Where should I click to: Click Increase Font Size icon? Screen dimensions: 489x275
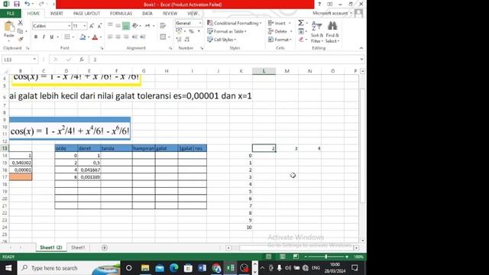tap(92, 26)
